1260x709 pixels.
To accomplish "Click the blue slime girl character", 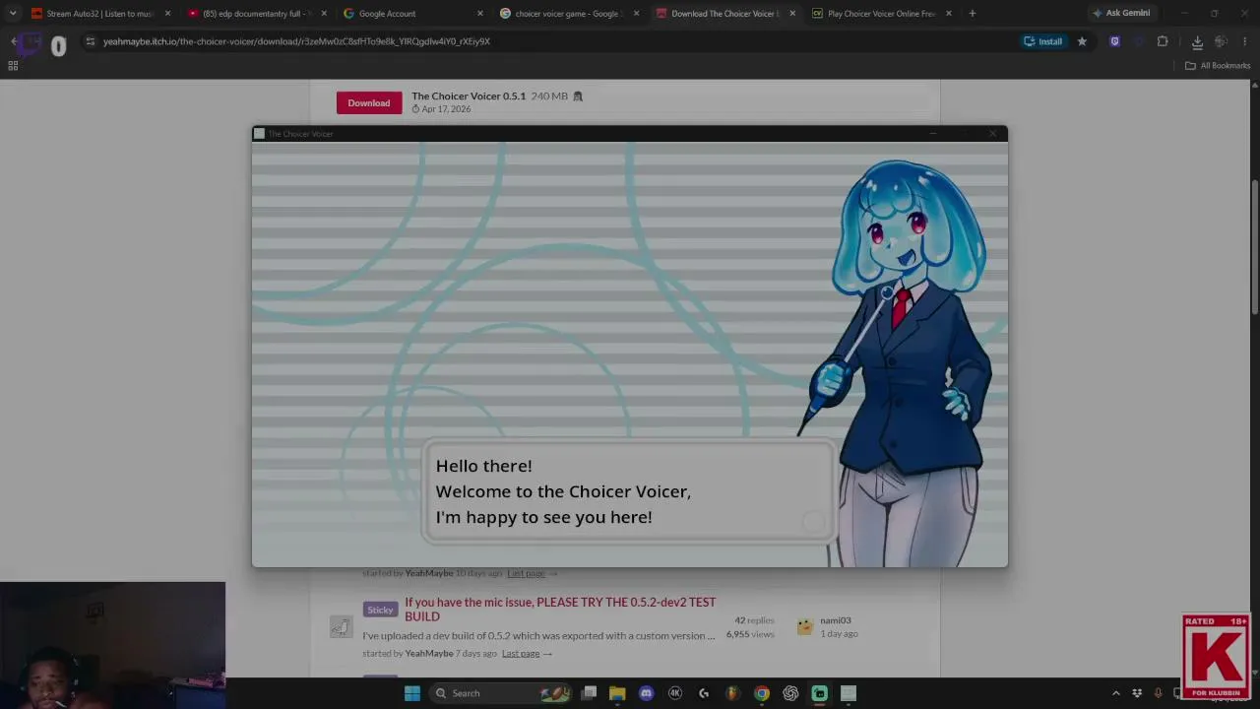I will (911, 364).
